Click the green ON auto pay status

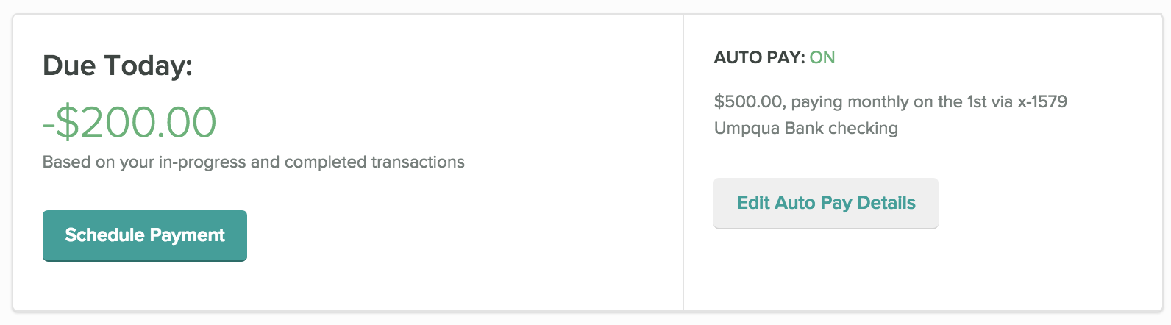pos(822,57)
